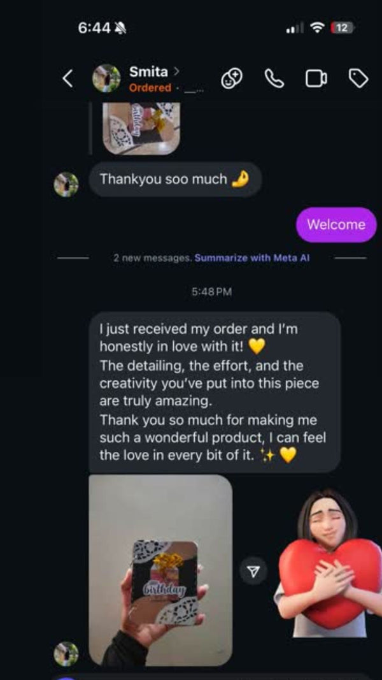Image resolution: width=382 pixels, height=680 pixels.
Task: Tap "Summarize with Meta AI" link
Action: (251, 258)
